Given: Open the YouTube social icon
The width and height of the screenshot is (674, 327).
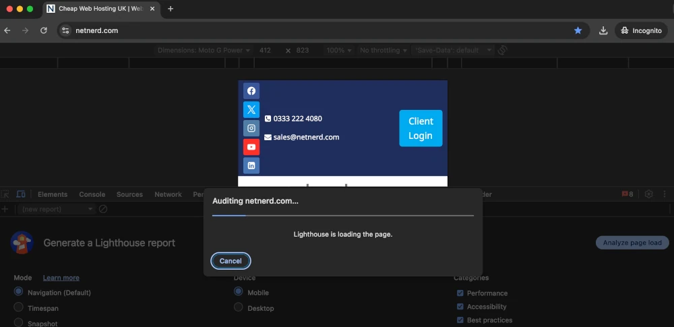Looking at the screenshot, I should click(x=251, y=147).
